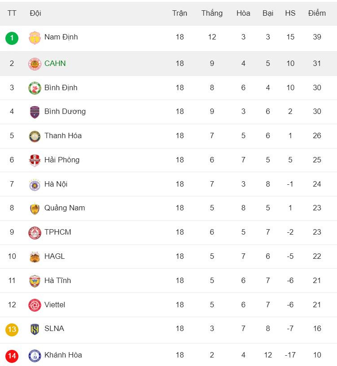Screen dimensions: 337x366
Task: Click the red rank 14 badge
Action: click(12, 356)
